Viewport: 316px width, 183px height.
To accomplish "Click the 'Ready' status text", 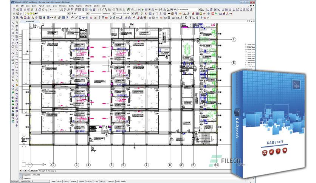I will (x=123, y=181).
